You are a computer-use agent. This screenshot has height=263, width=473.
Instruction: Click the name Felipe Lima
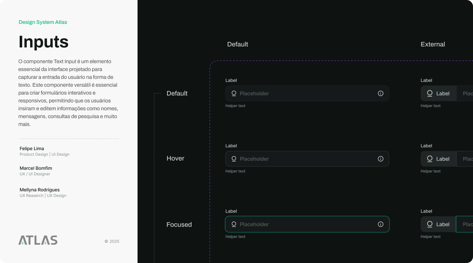click(x=32, y=149)
